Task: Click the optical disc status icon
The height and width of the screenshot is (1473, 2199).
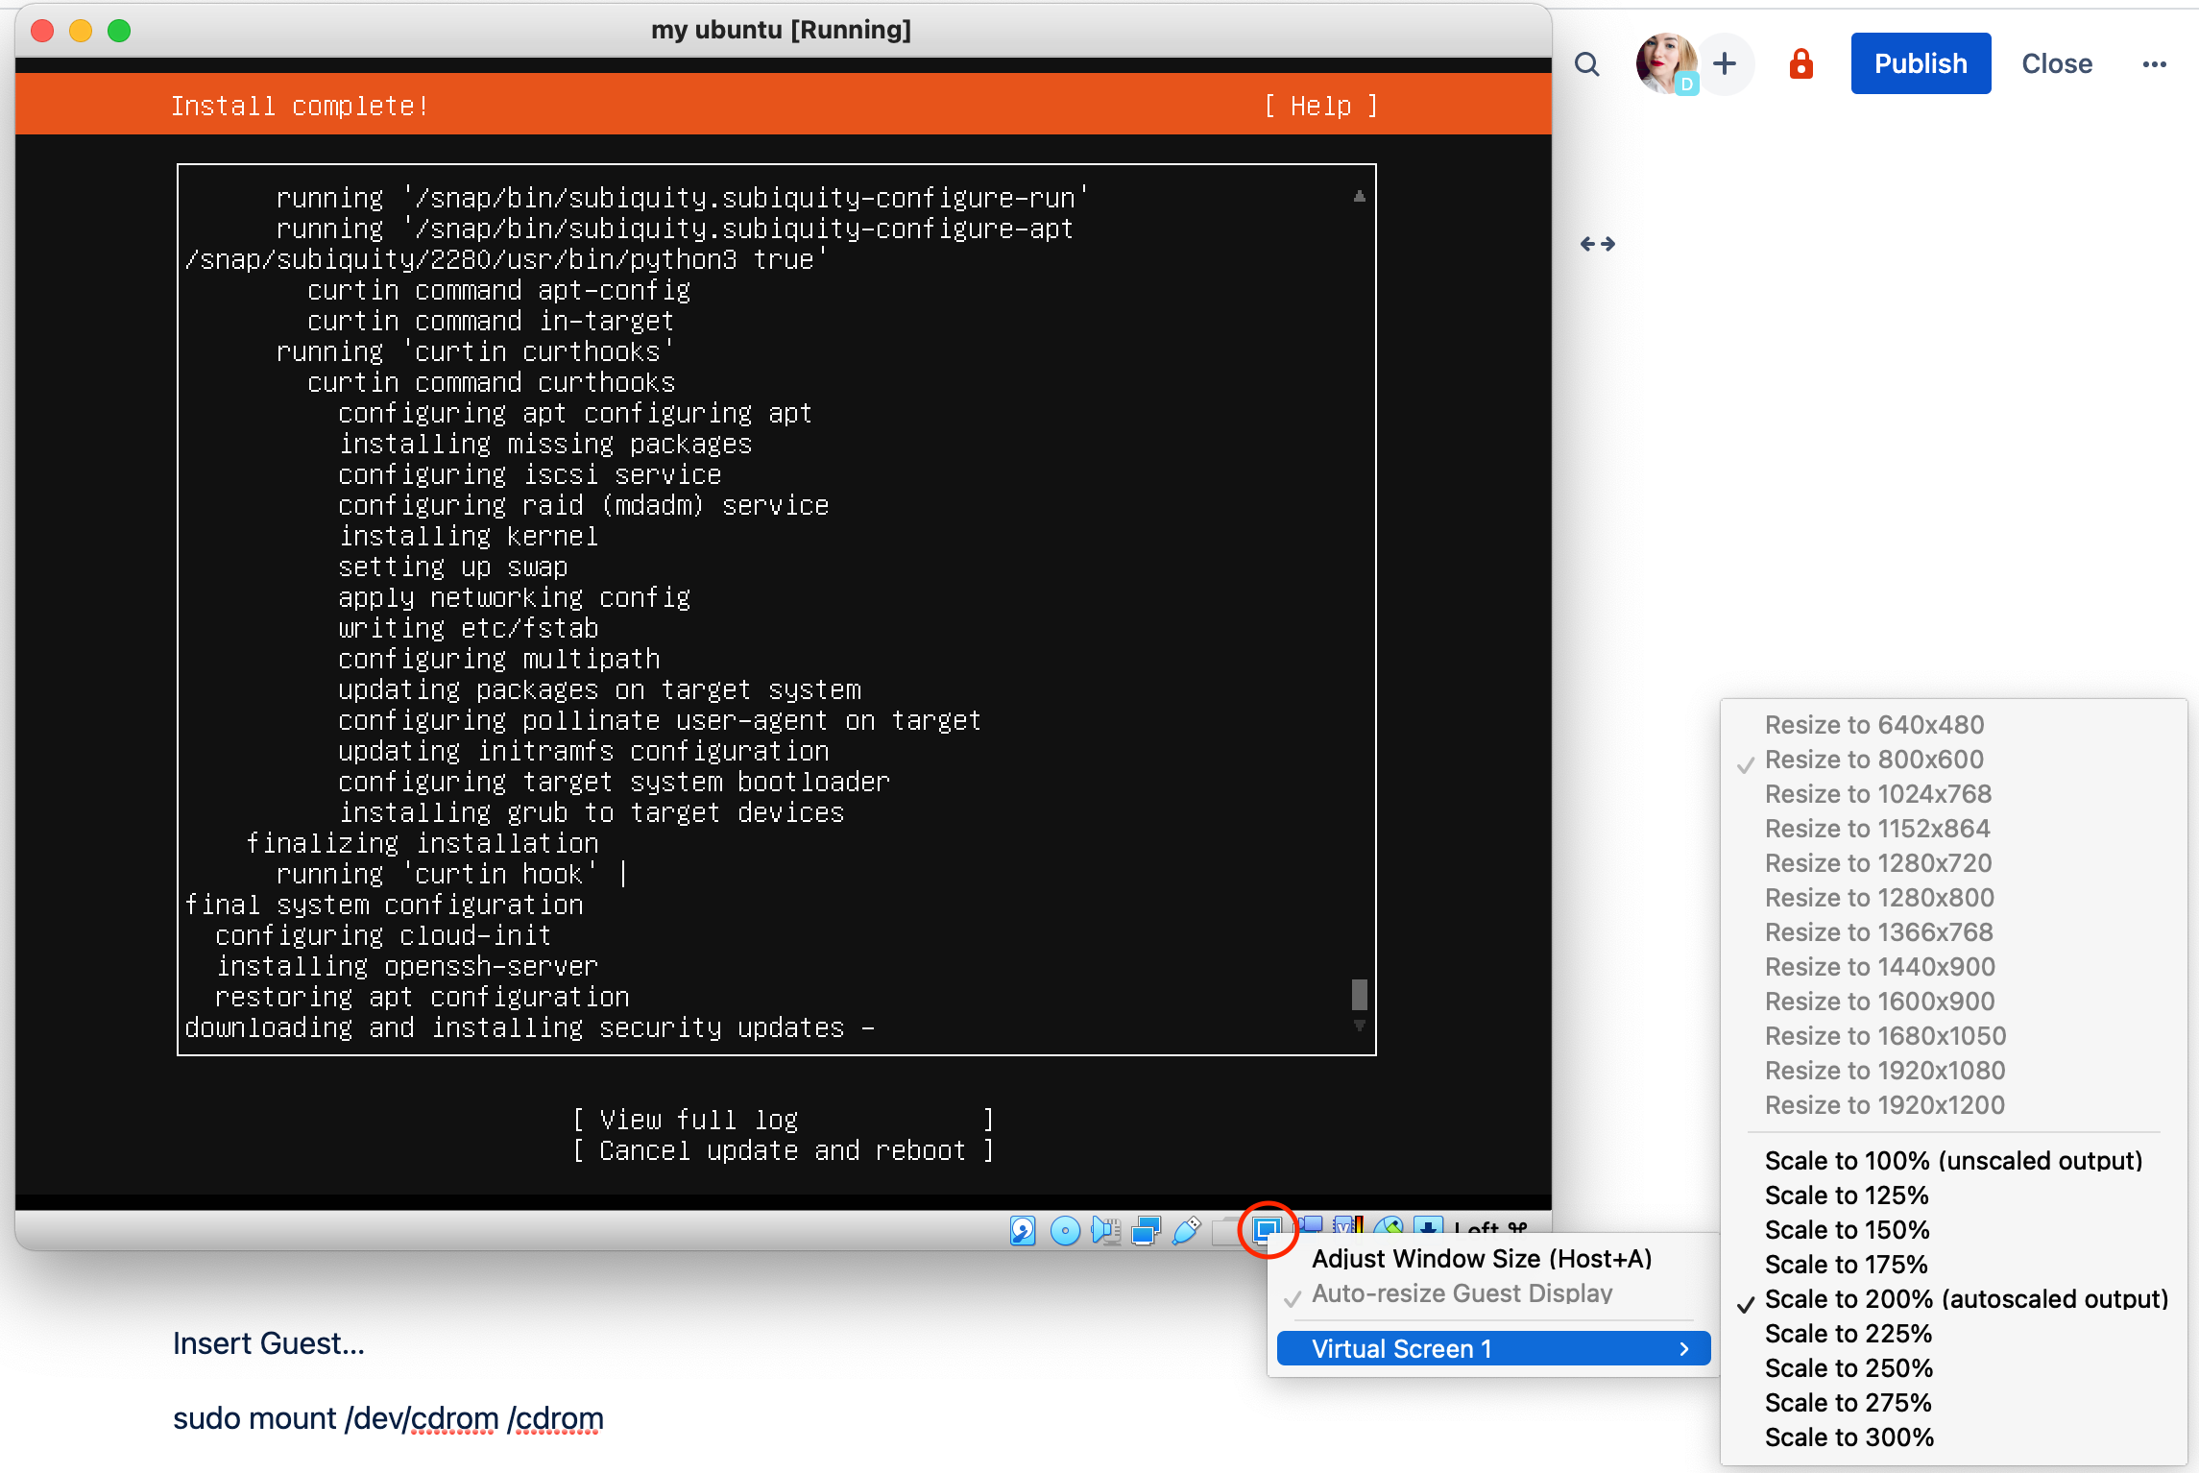Action: coord(1065,1230)
